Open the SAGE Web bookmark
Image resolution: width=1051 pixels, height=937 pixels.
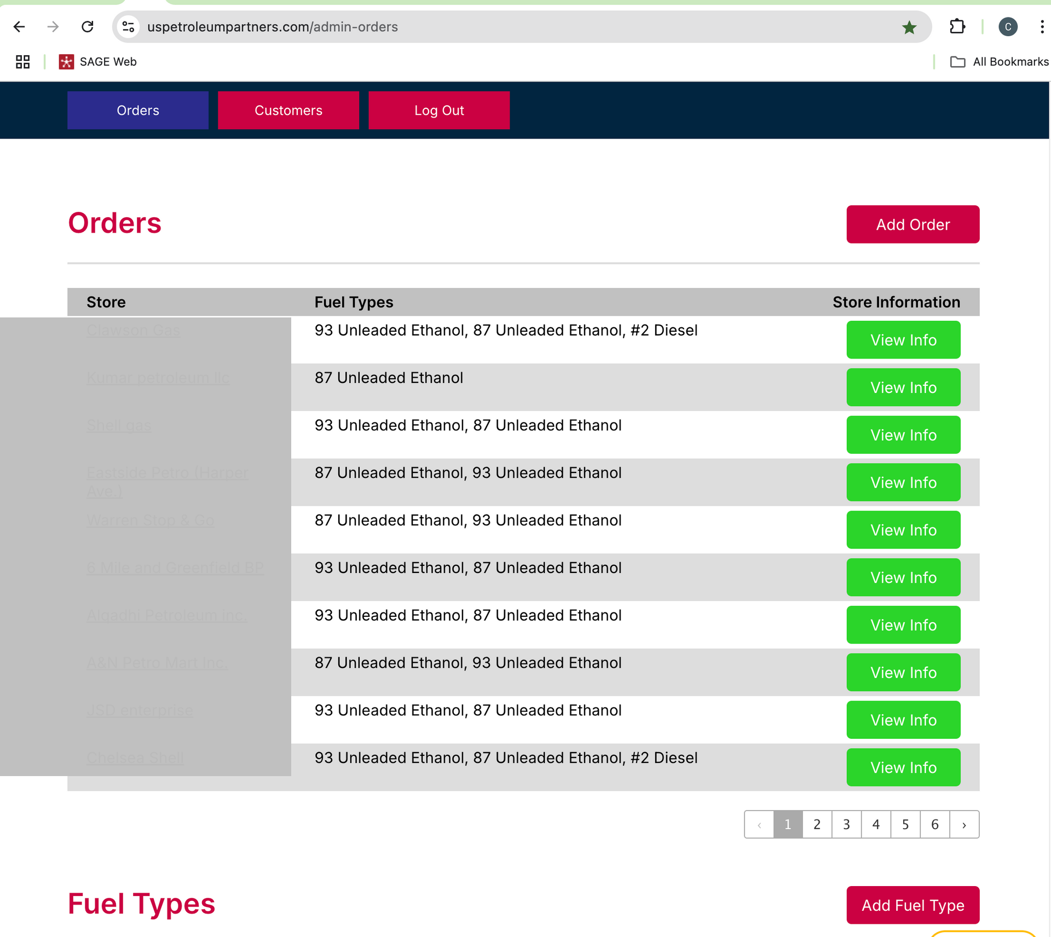99,62
